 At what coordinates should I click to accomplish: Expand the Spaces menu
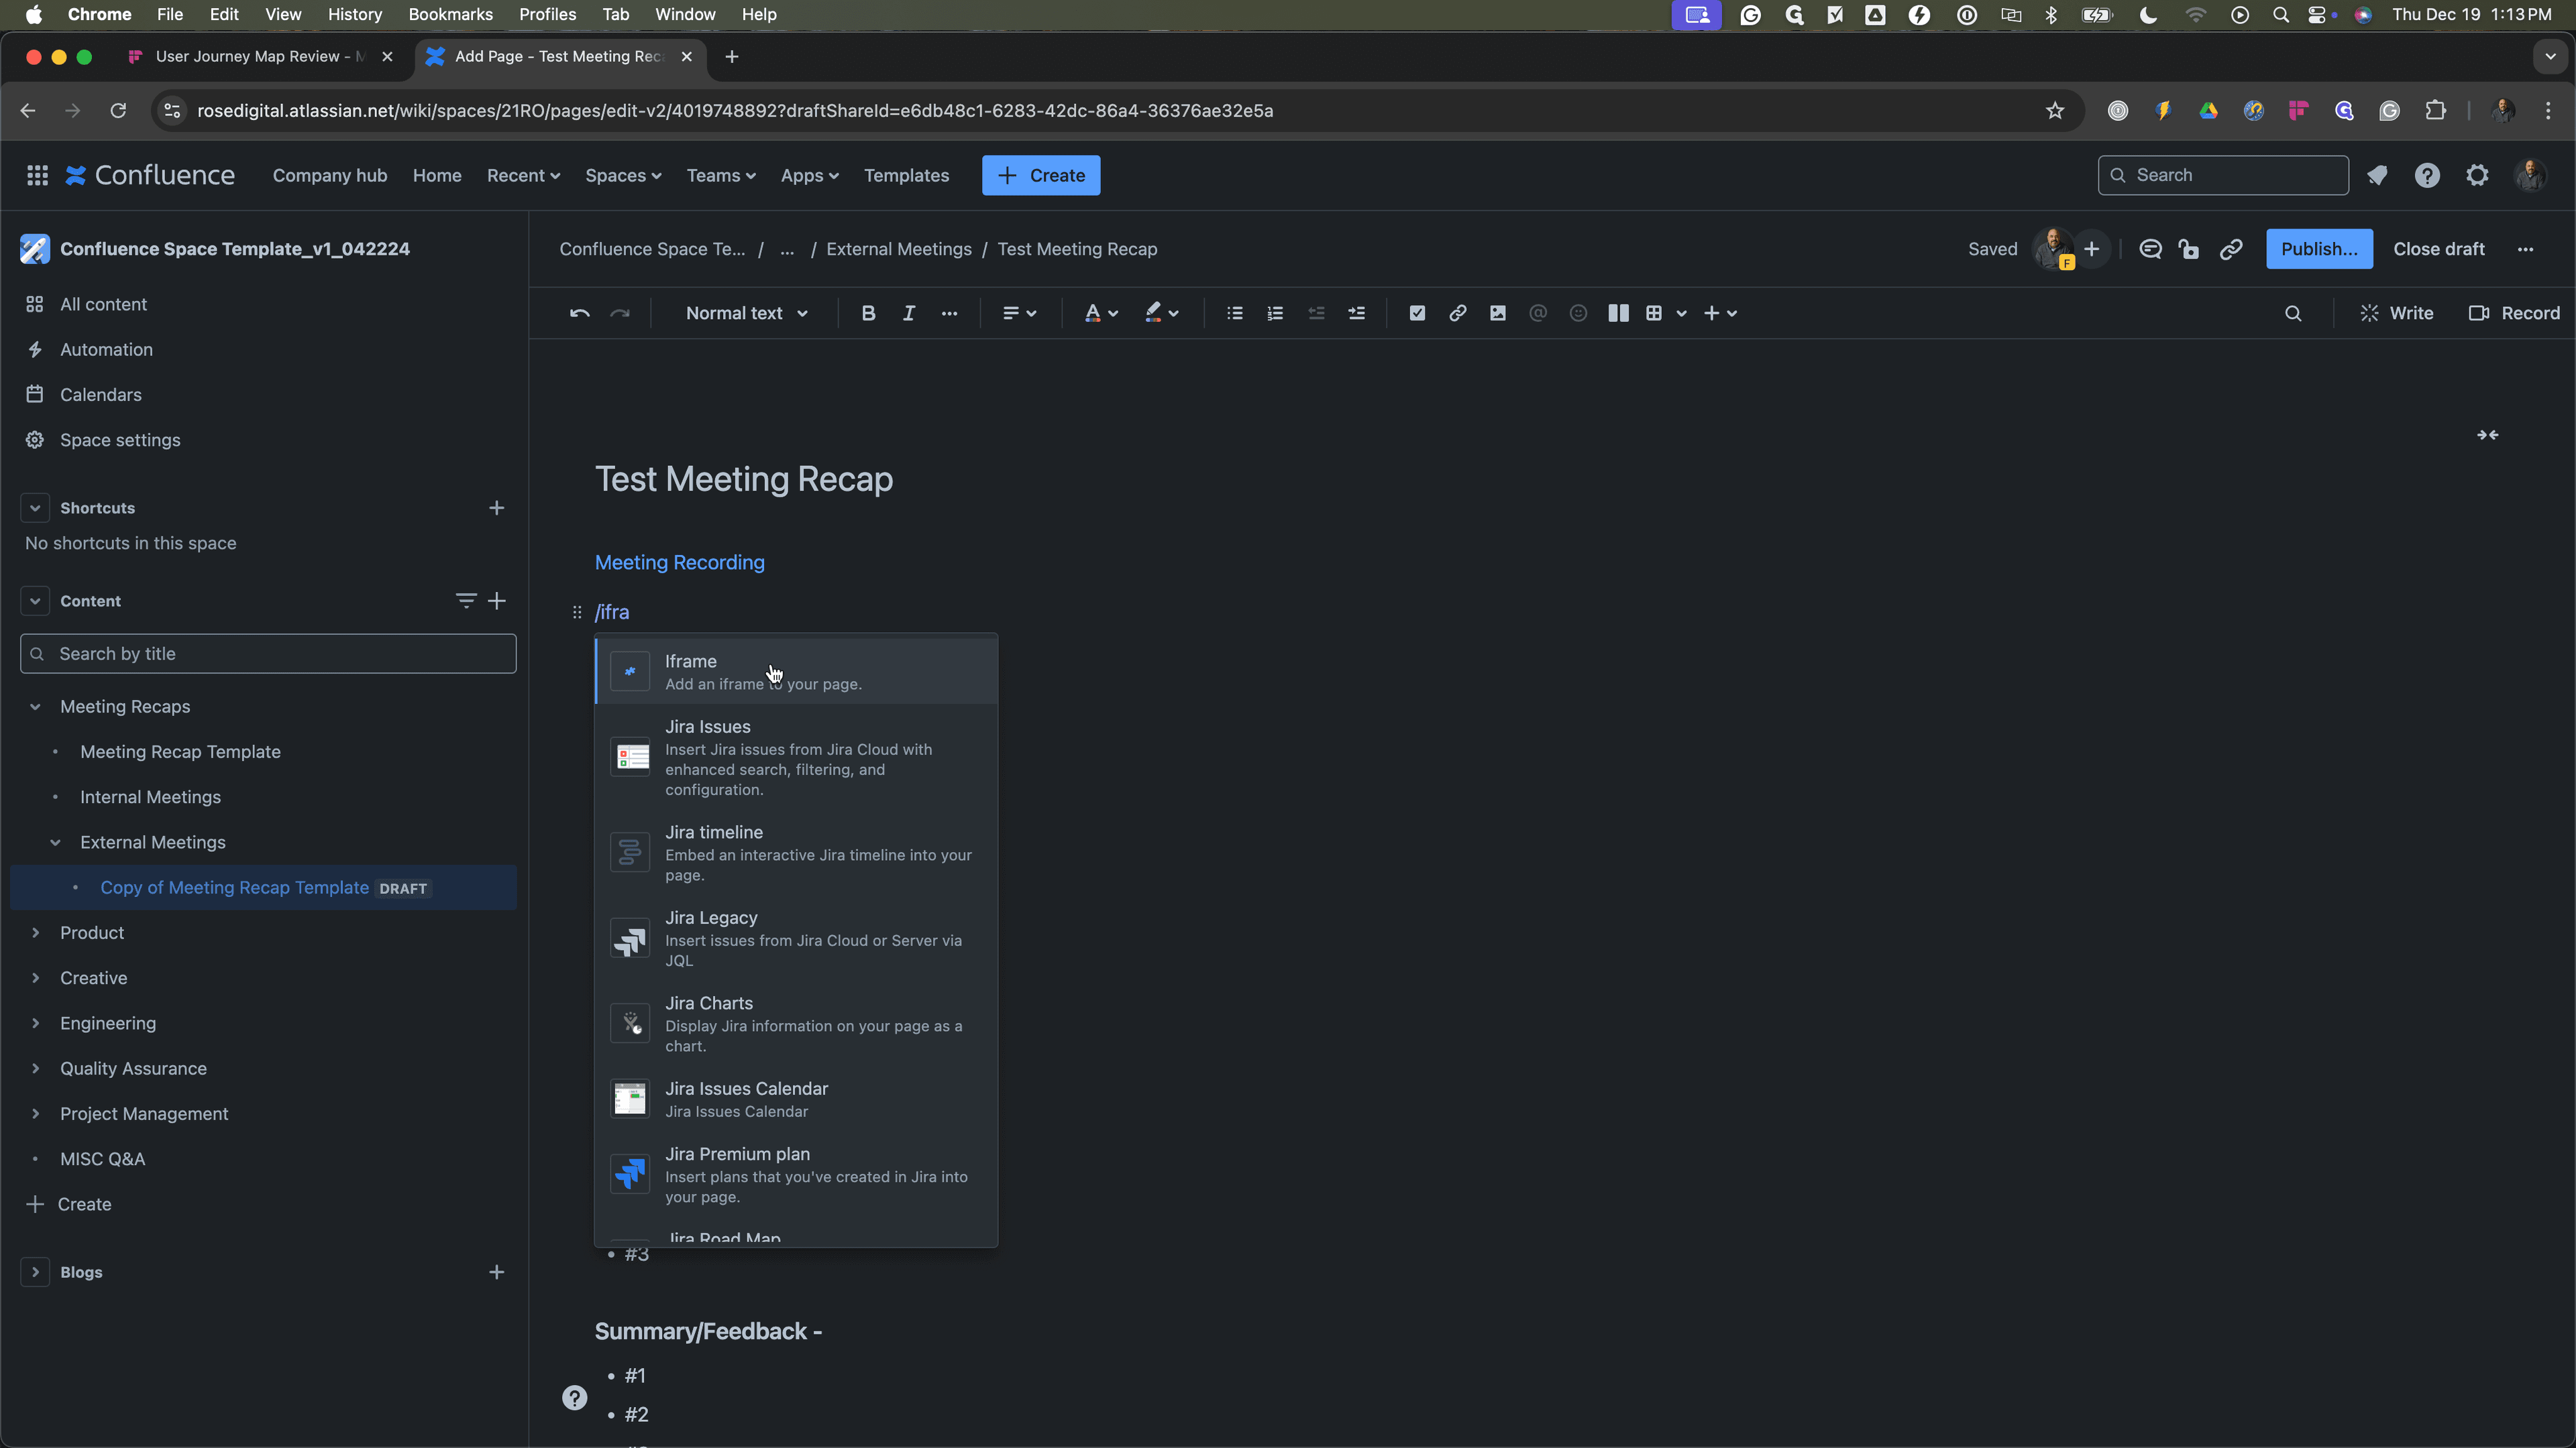(623, 175)
